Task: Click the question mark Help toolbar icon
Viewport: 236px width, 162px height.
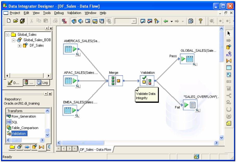Action: coord(200,21)
